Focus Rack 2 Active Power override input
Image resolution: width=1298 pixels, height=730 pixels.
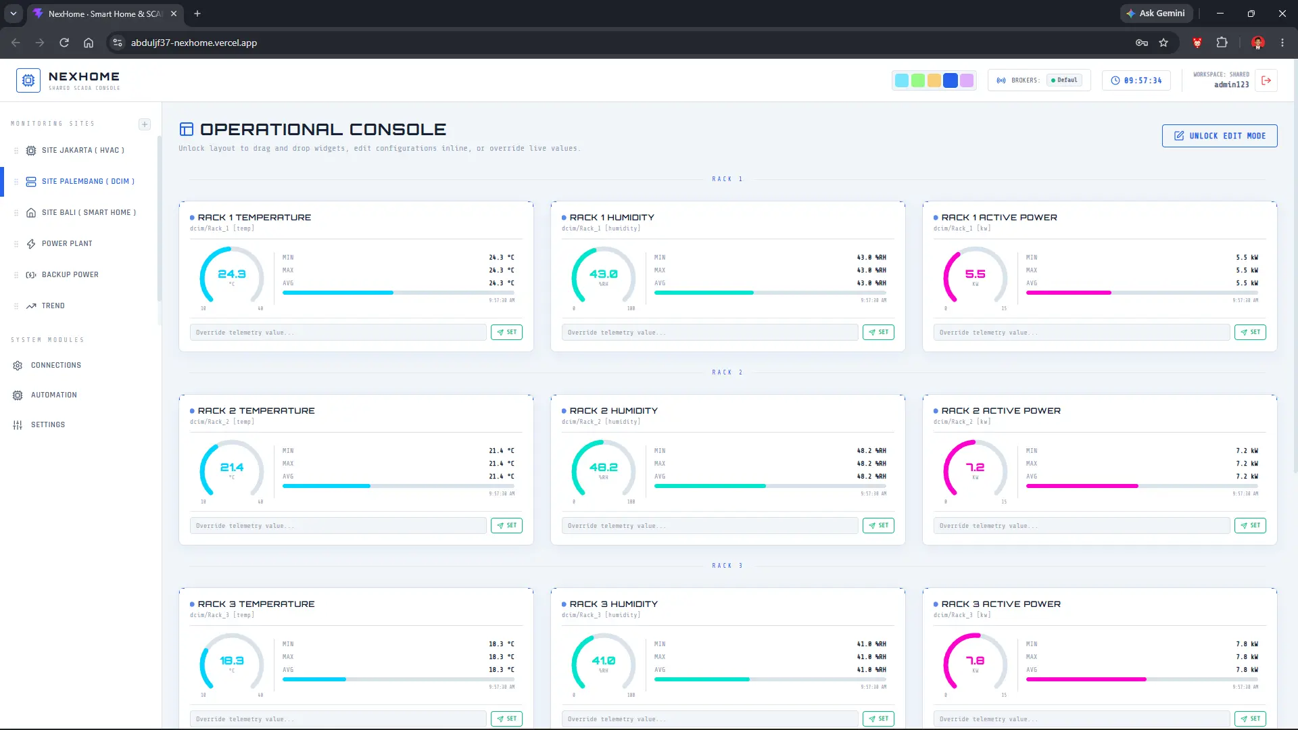click(x=1082, y=526)
